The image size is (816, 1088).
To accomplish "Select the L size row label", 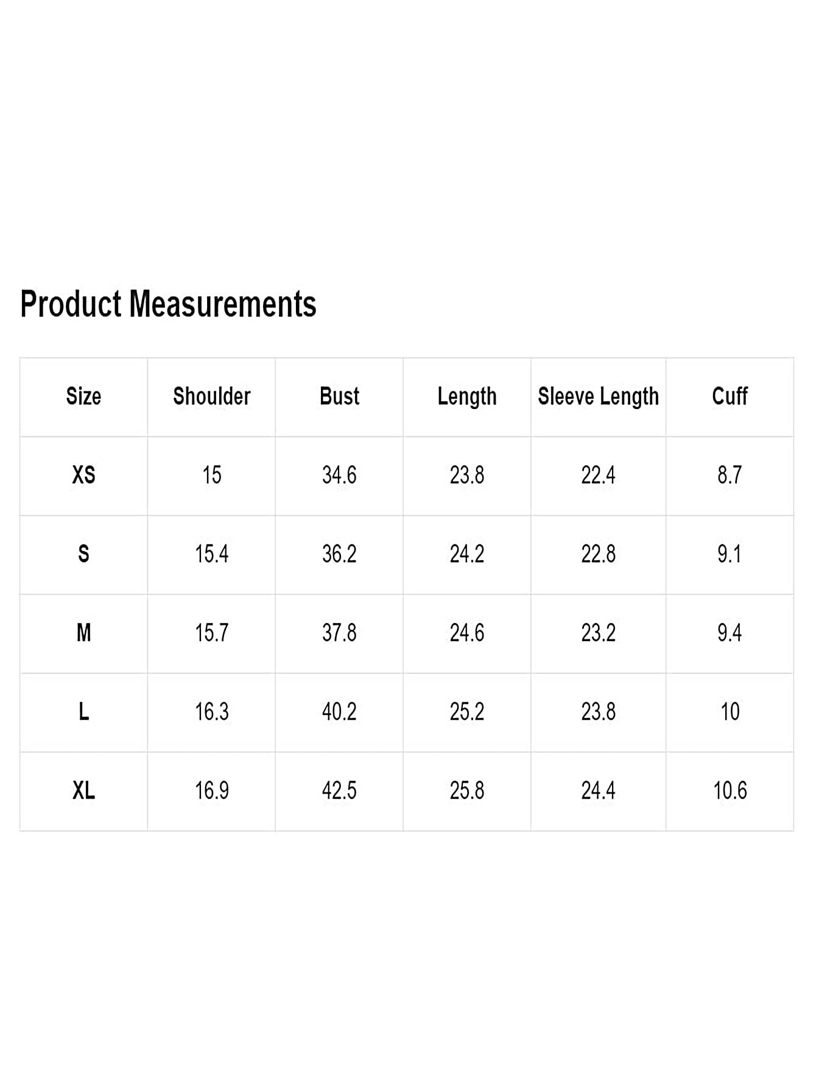I will tap(83, 712).
